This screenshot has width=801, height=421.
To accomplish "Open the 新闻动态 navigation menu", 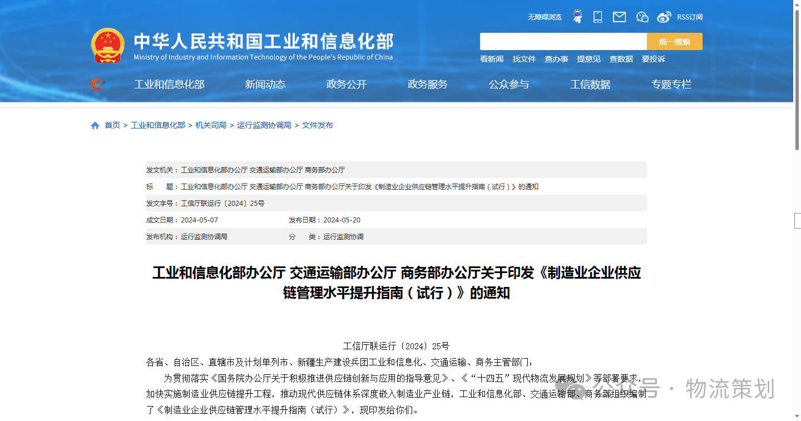I will pos(265,85).
